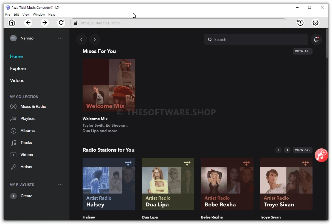
Task: Open Mixes & Radio in My Collection
Action: click(x=33, y=106)
